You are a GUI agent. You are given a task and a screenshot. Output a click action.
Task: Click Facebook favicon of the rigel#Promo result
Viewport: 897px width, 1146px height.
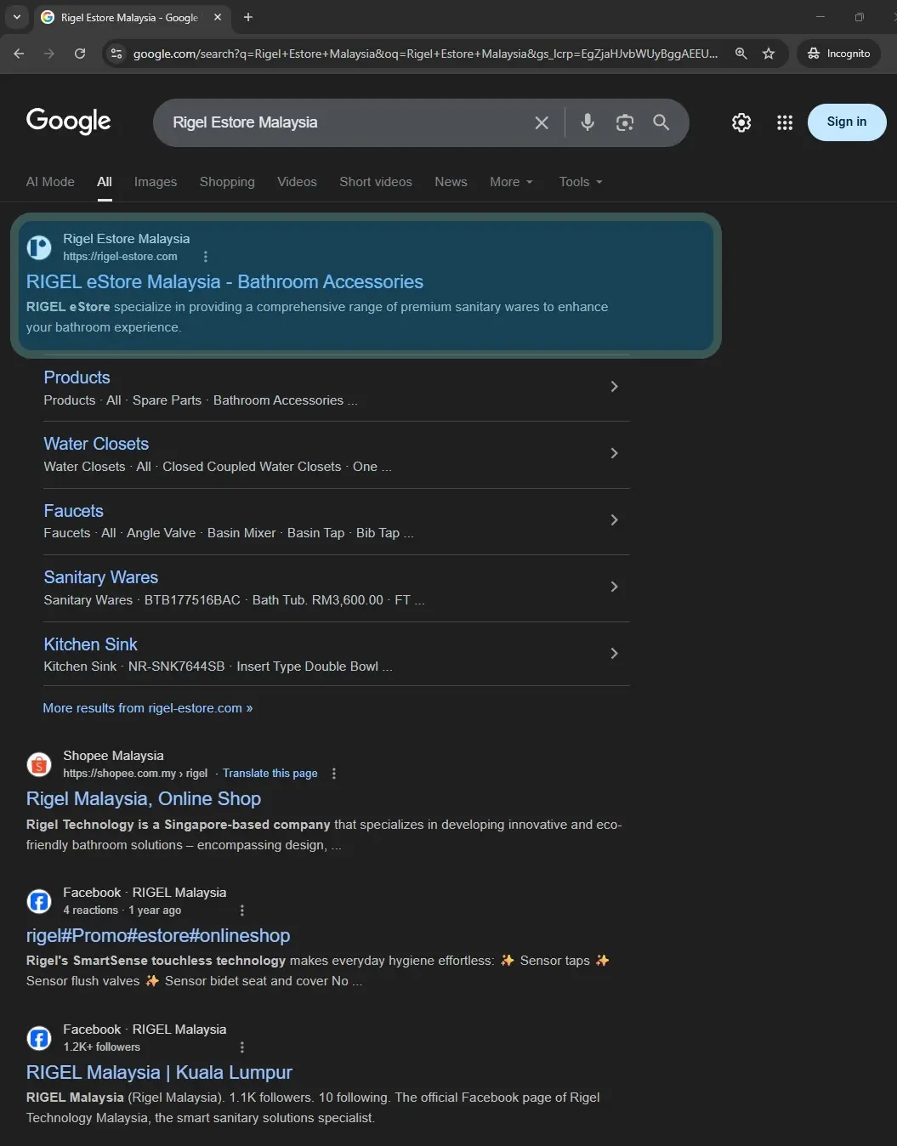39,901
